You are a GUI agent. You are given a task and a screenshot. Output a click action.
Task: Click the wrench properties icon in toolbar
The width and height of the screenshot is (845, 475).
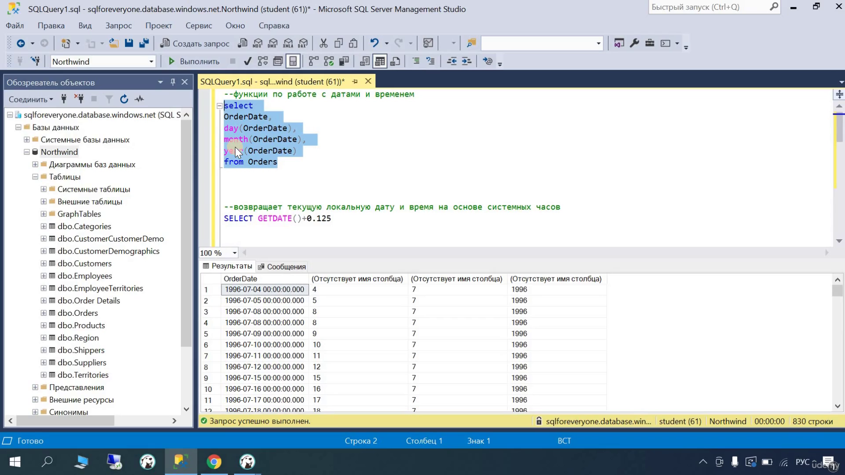tap(634, 43)
